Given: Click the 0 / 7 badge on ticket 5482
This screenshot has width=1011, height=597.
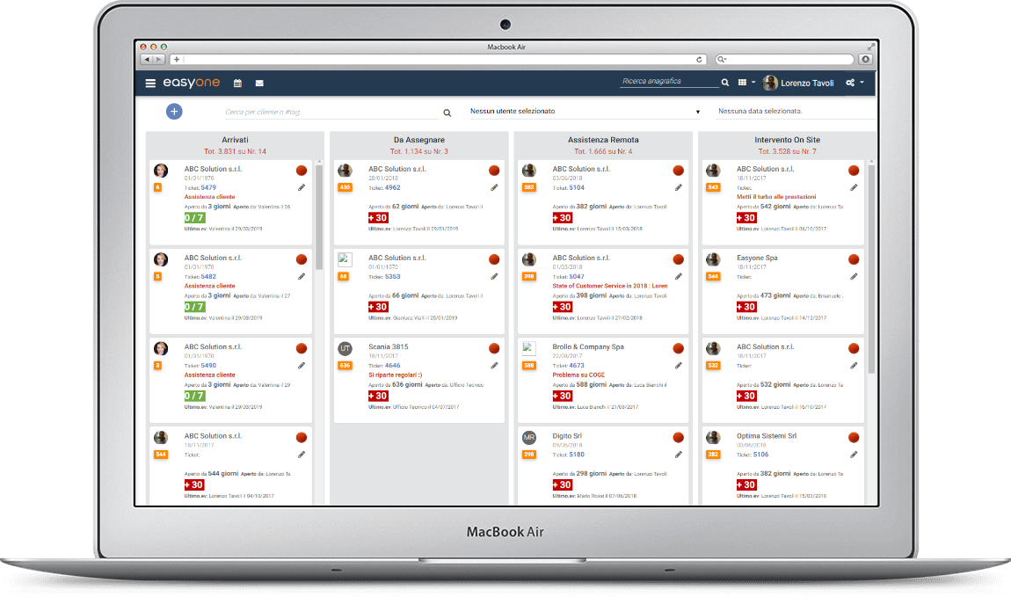Looking at the screenshot, I should tap(194, 307).
